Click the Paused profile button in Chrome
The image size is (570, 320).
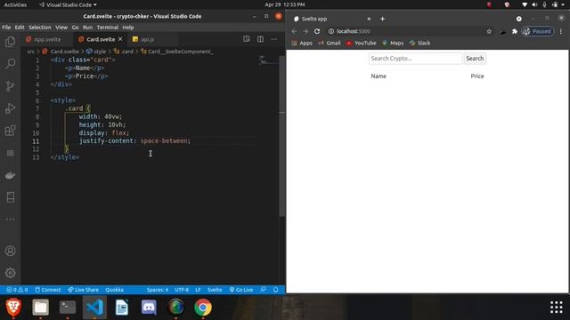(x=538, y=32)
